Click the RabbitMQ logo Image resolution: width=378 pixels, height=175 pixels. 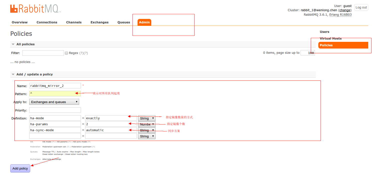[35, 9]
